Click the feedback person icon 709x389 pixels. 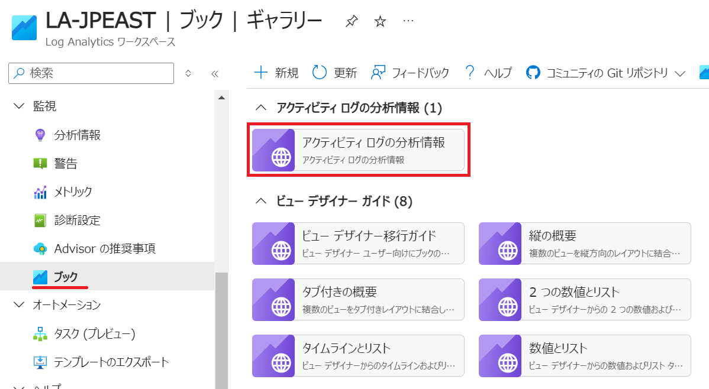378,73
